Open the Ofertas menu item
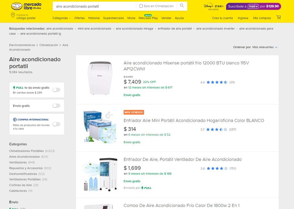The image size is (294, 209). [79, 18]
